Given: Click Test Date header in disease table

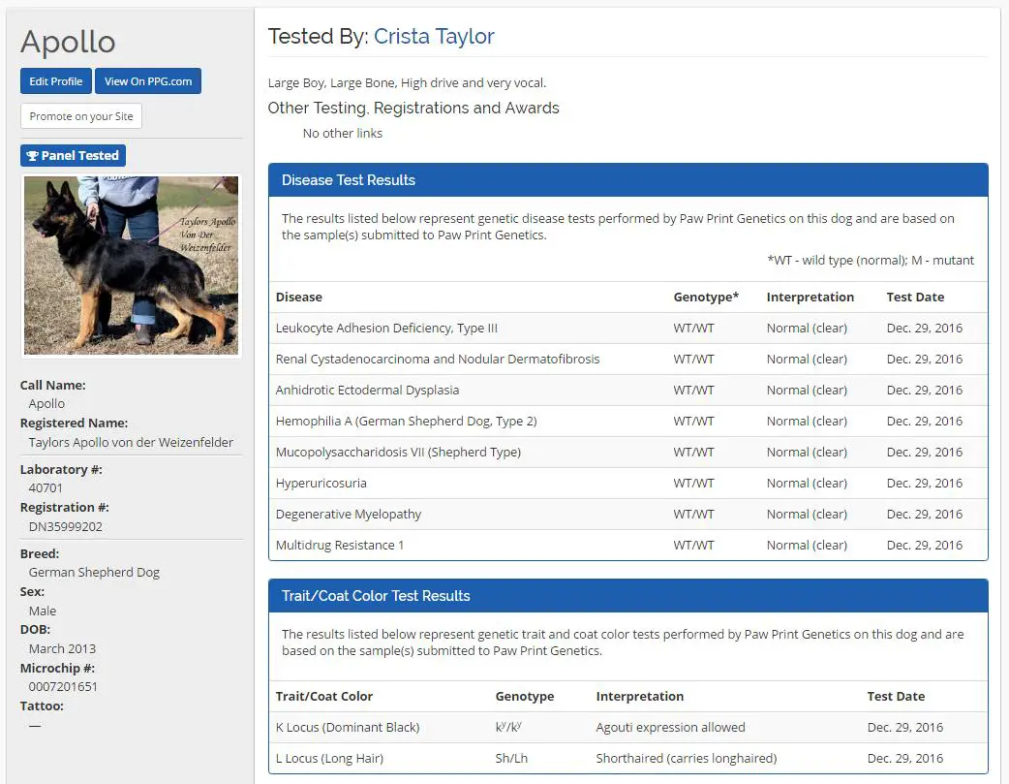Looking at the screenshot, I should (915, 297).
